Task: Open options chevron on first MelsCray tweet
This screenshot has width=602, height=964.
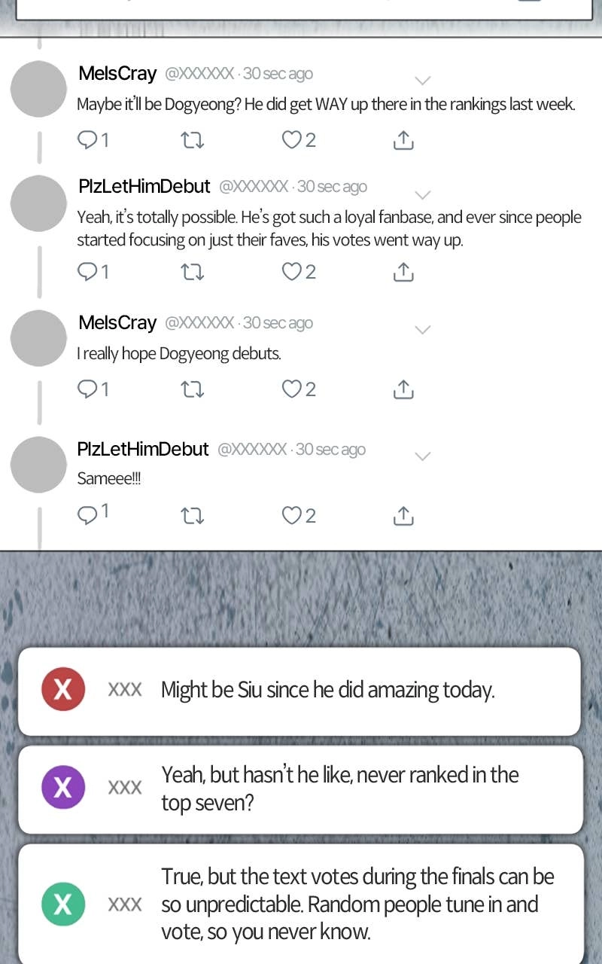Action: pyautogui.click(x=423, y=81)
